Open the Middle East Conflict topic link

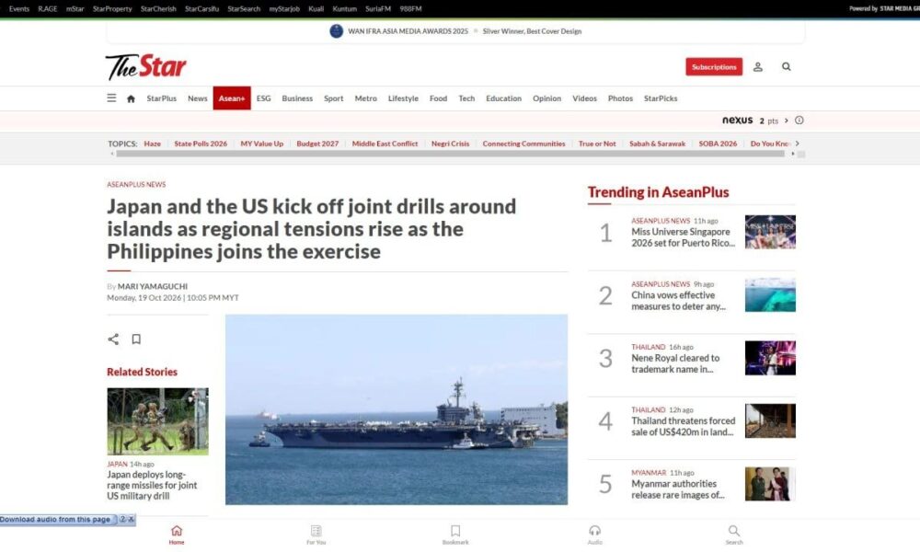pyautogui.click(x=385, y=144)
